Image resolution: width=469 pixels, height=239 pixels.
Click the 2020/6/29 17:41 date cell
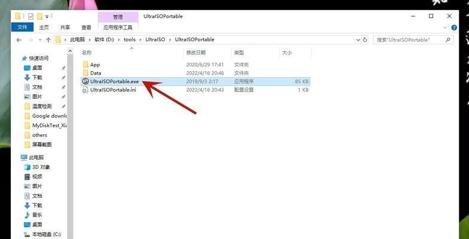tap(205, 65)
